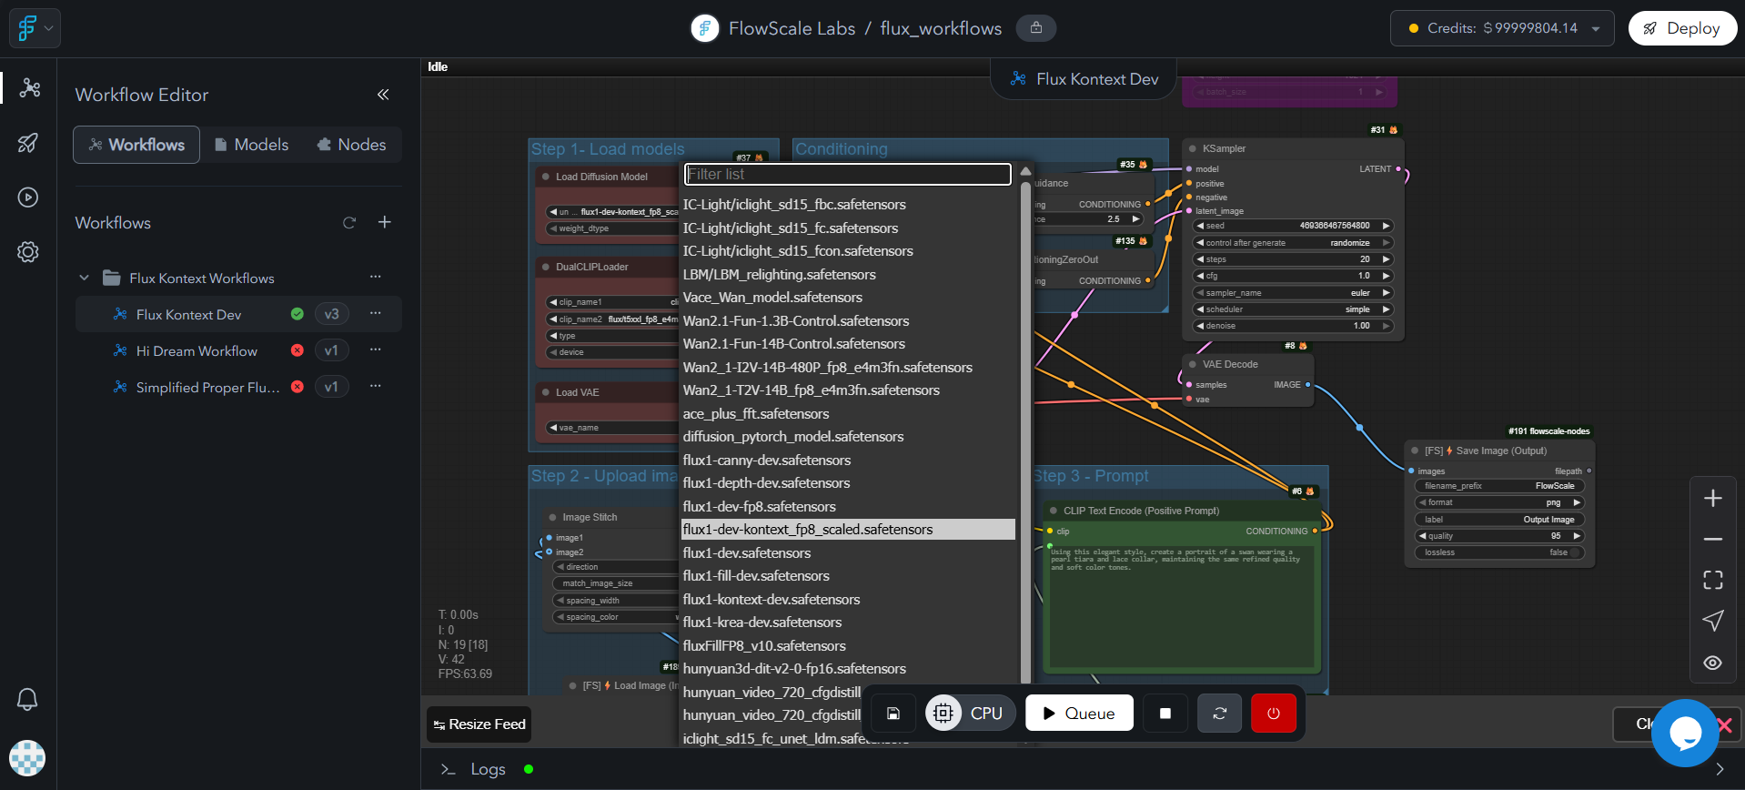Open the user avatar at bottom left

click(27, 758)
